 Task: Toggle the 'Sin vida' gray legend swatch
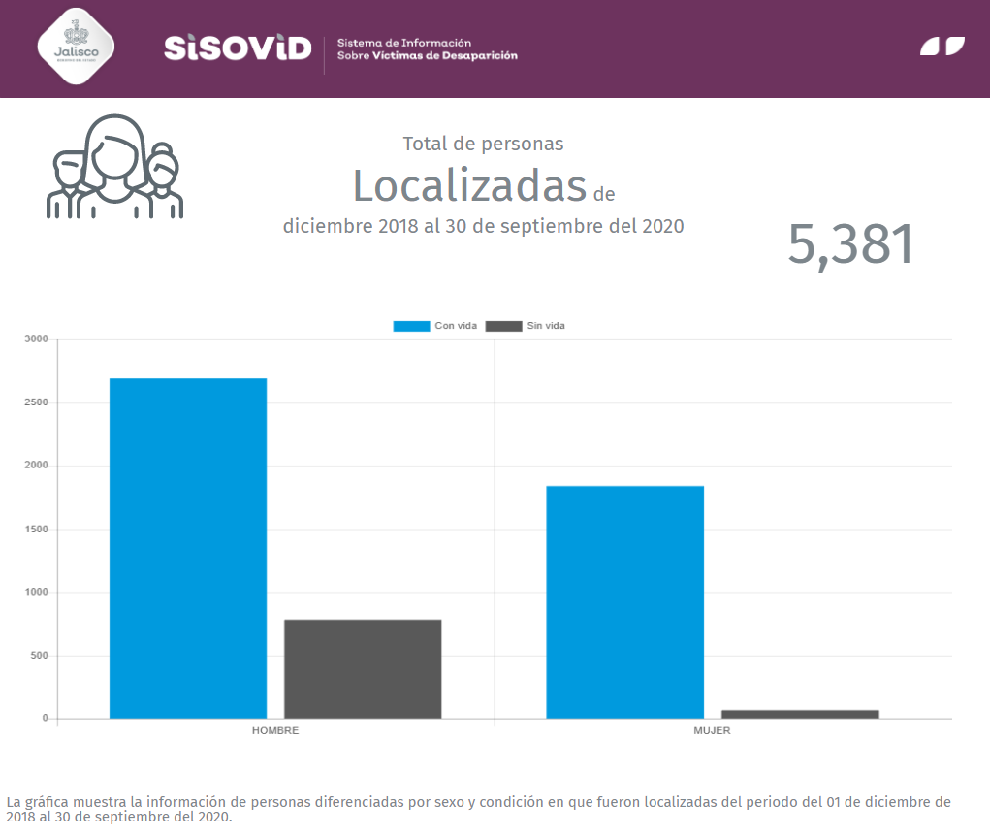504,326
